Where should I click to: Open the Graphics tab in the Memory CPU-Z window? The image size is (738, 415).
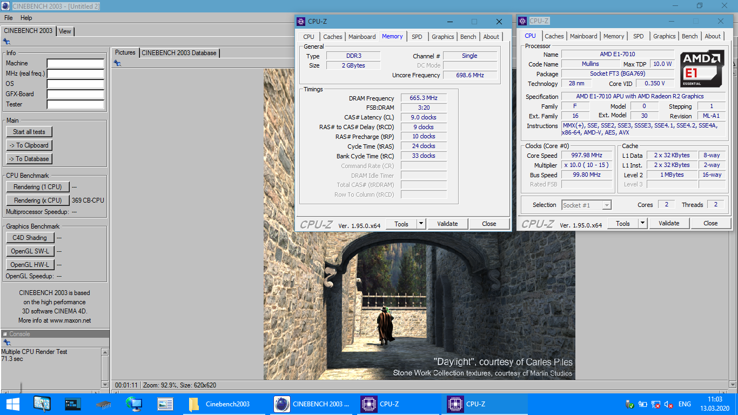(x=442, y=37)
